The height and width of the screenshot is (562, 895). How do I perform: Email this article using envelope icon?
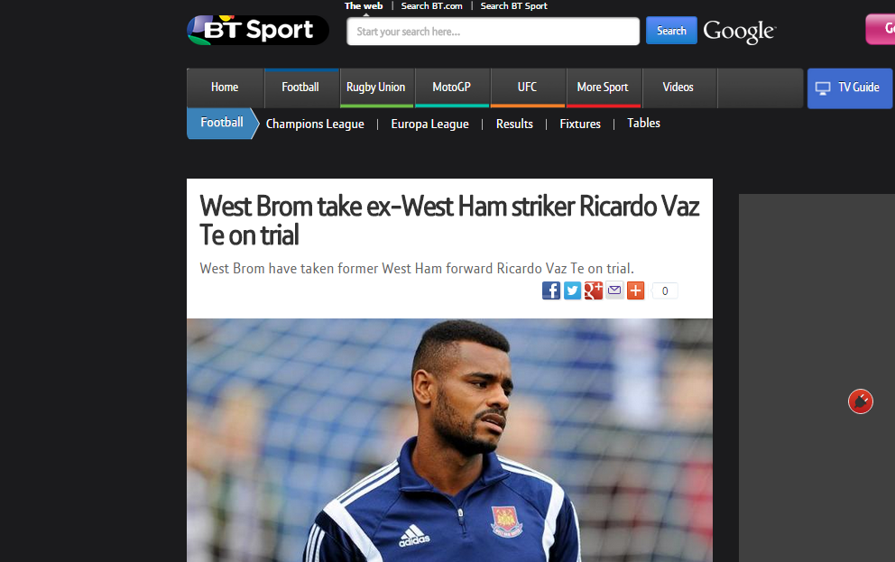tap(614, 290)
